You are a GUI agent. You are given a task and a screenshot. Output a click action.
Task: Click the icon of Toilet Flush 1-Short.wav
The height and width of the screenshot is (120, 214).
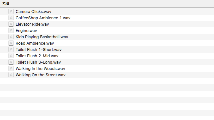[x=11, y=49]
